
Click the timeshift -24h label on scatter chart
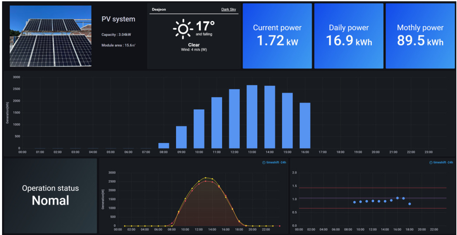coord(443,162)
